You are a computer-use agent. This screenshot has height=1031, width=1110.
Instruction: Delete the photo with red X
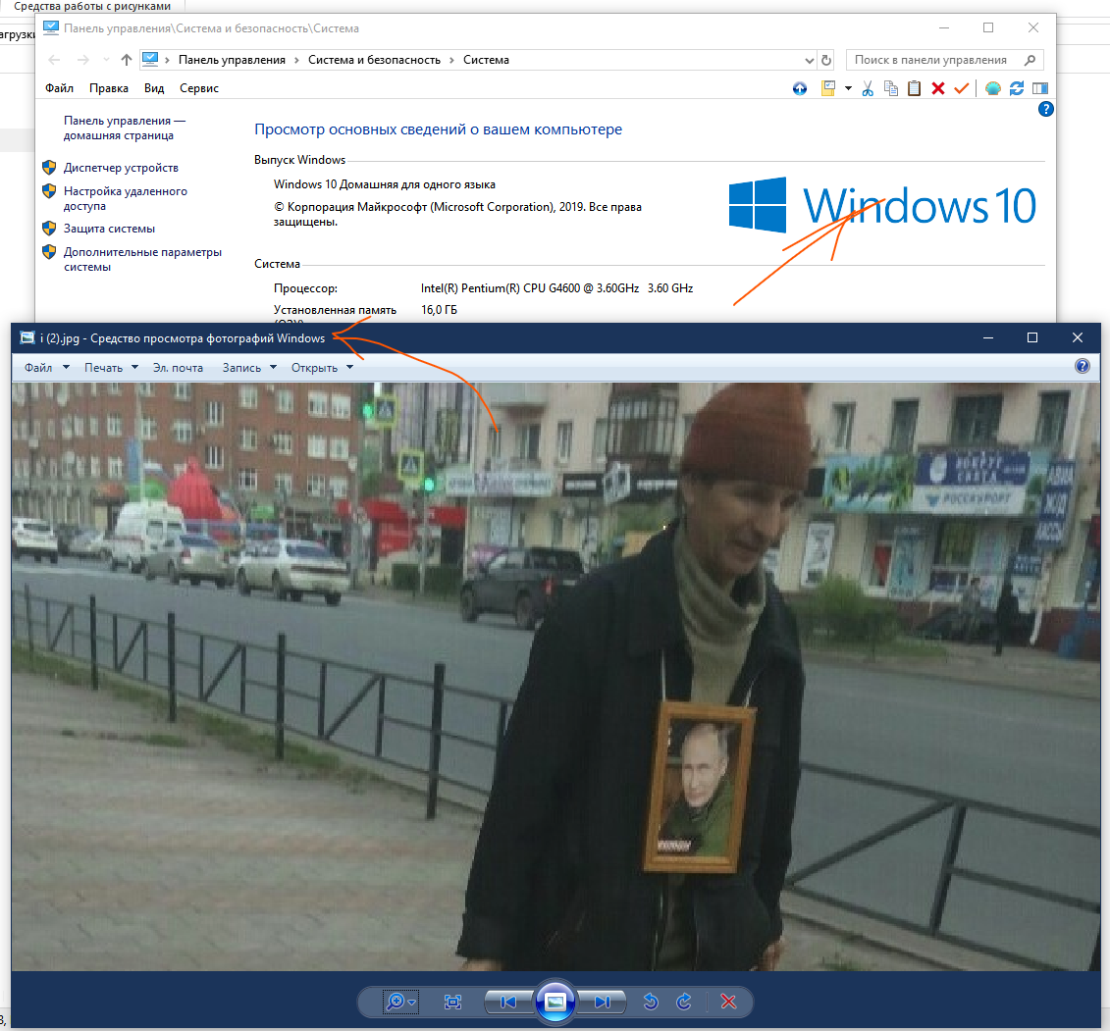[x=728, y=1002]
